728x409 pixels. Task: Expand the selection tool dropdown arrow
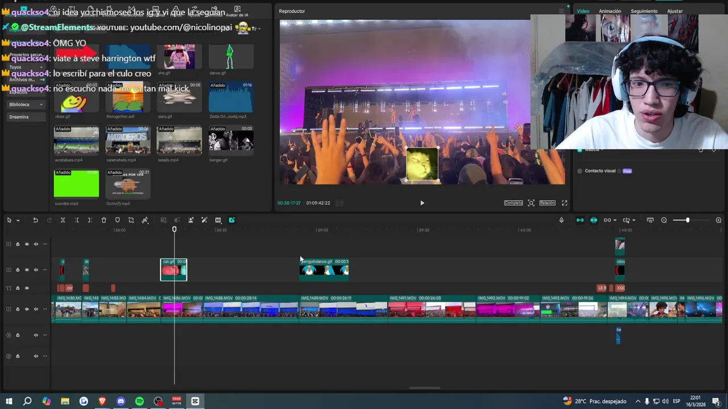[x=18, y=220]
